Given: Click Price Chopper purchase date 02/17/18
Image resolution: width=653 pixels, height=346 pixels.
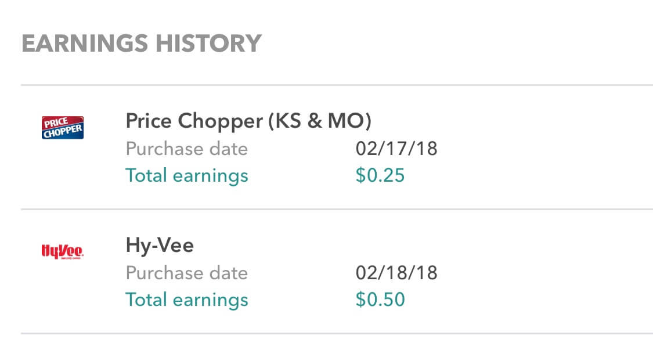Looking at the screenshot, I should [x=396, y=149].
